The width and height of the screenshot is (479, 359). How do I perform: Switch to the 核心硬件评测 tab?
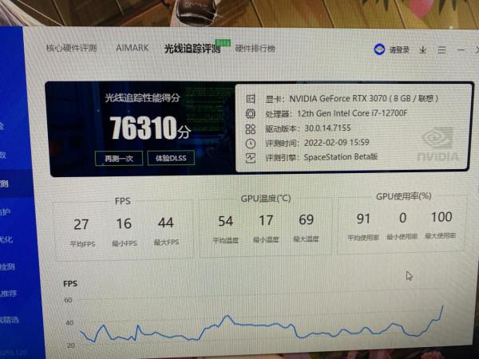pos(71,48)
